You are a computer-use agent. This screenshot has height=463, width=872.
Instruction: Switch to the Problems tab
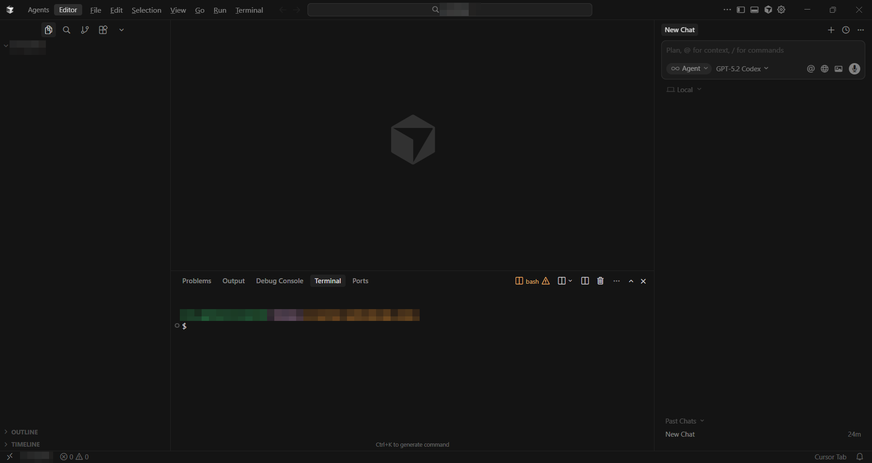pos(197,281)
